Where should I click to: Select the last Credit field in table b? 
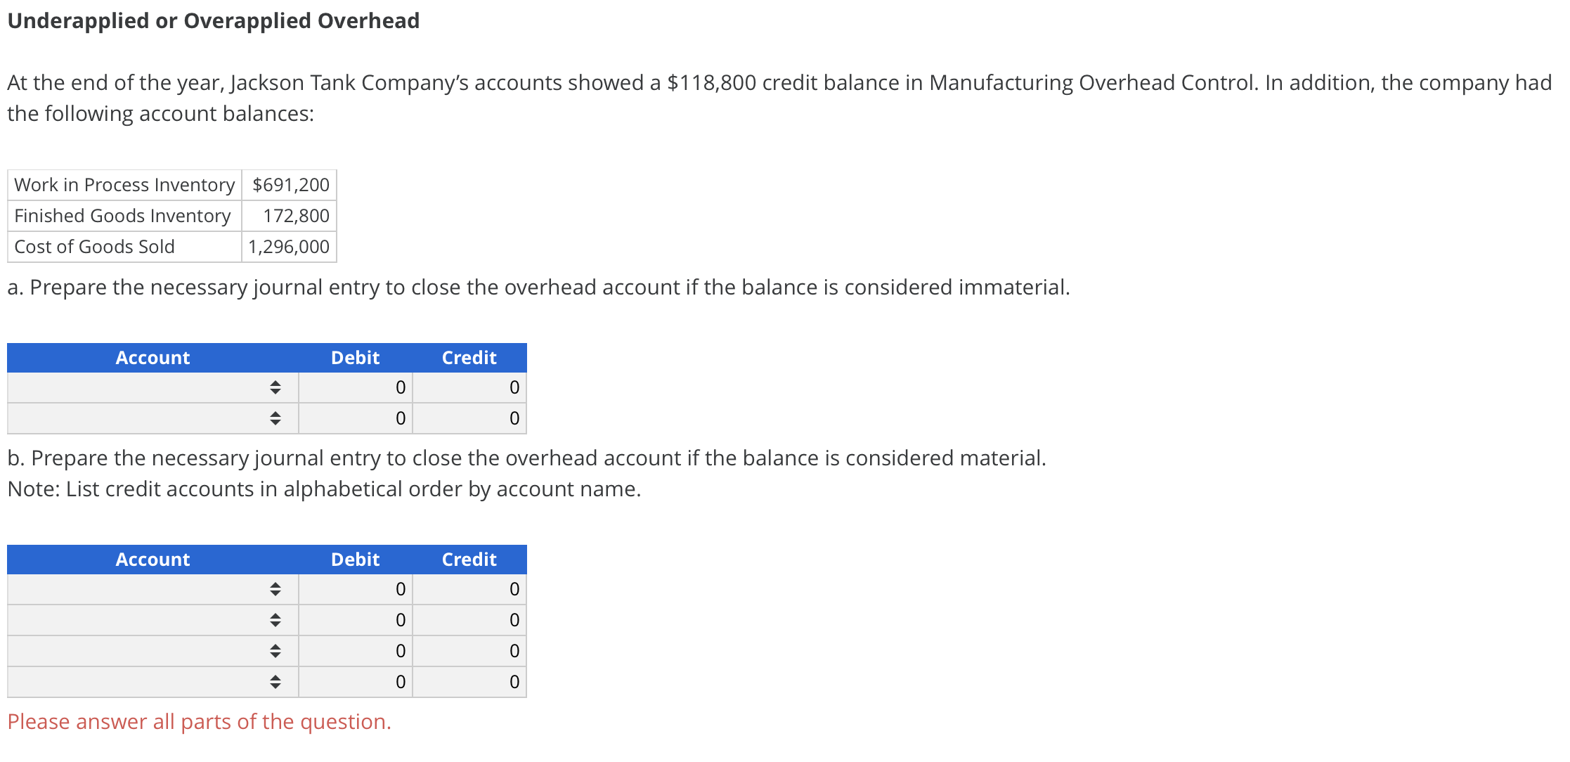click(469, 681)
